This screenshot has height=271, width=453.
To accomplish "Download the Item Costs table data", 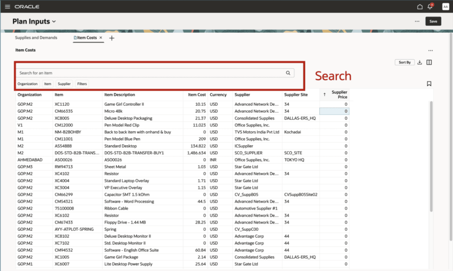I will click(x=419, y=62).
